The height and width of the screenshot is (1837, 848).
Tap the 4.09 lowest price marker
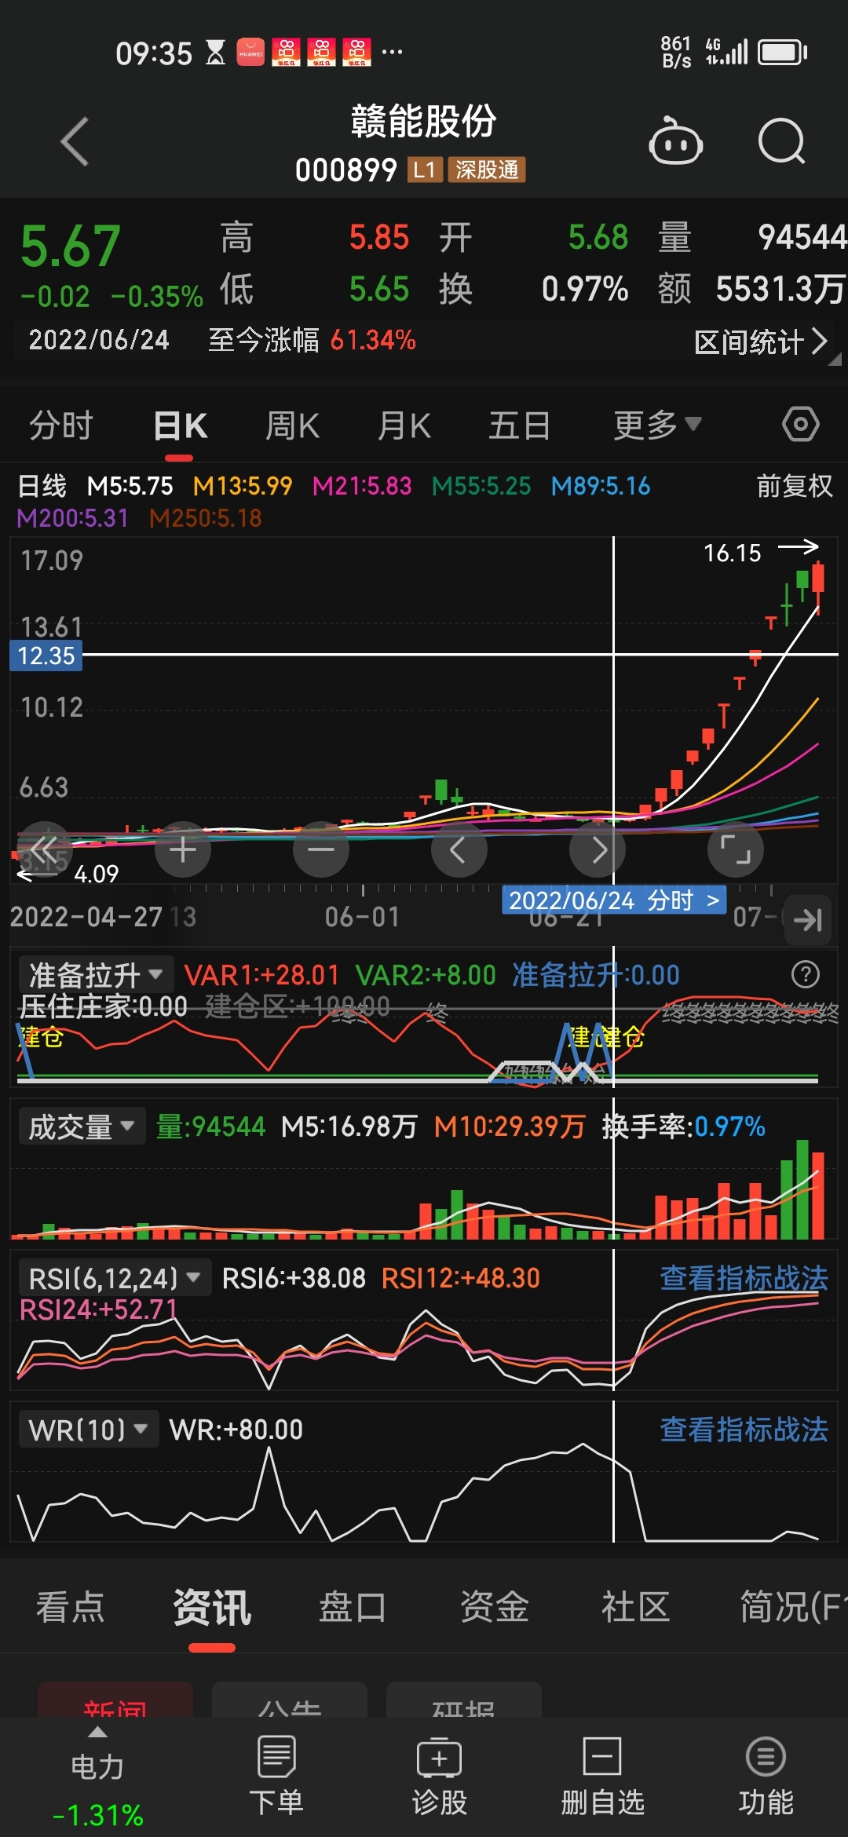(x=96, y=874)
